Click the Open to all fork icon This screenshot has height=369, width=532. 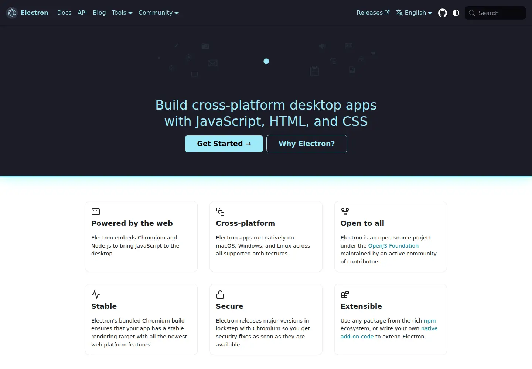click(345, 212)
